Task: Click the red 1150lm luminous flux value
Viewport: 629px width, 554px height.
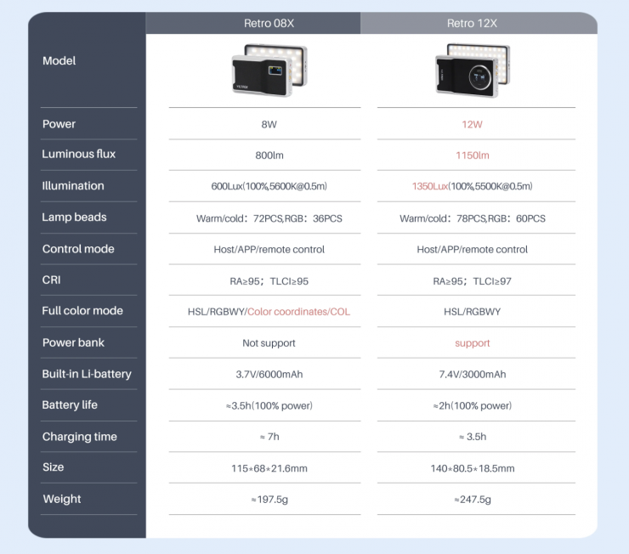Action: [472, 155]
